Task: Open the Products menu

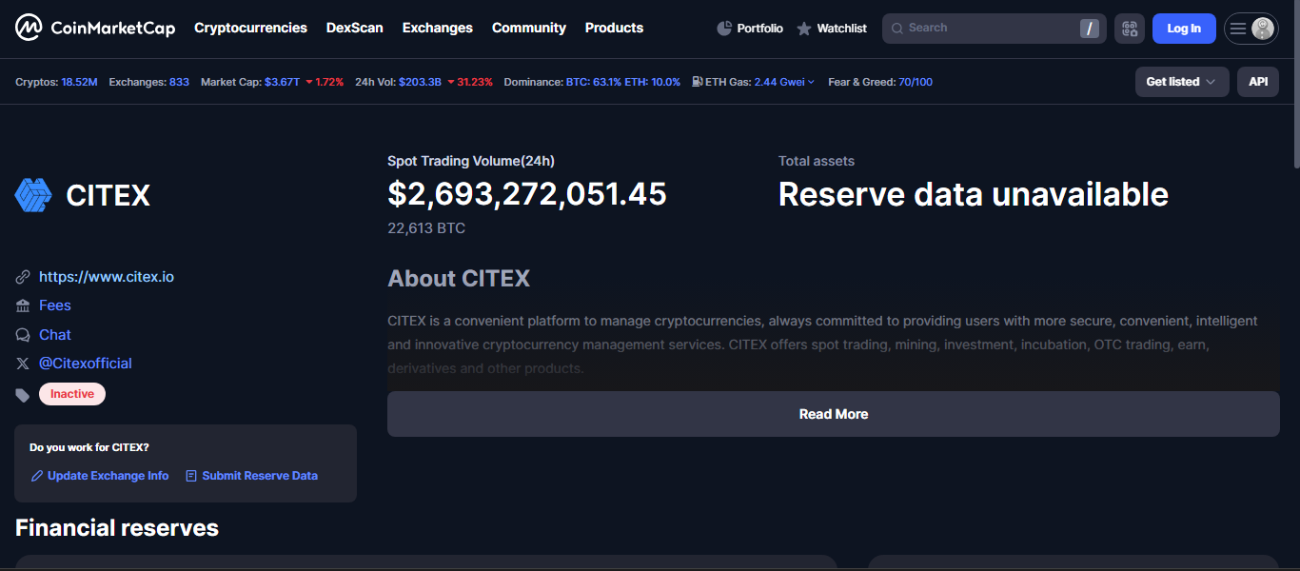Action: [614, 29]
